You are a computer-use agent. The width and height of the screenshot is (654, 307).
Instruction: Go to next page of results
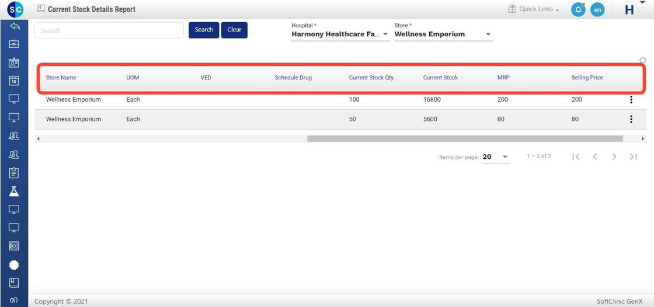coord(614,157)
